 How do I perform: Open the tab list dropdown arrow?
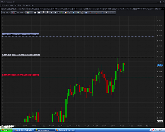pos(159,9)
